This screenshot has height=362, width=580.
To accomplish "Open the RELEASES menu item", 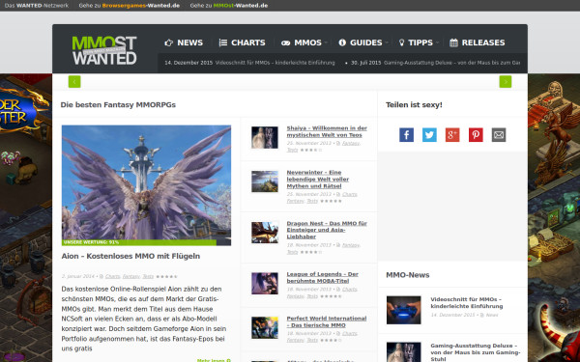I will tap(478, 42).
